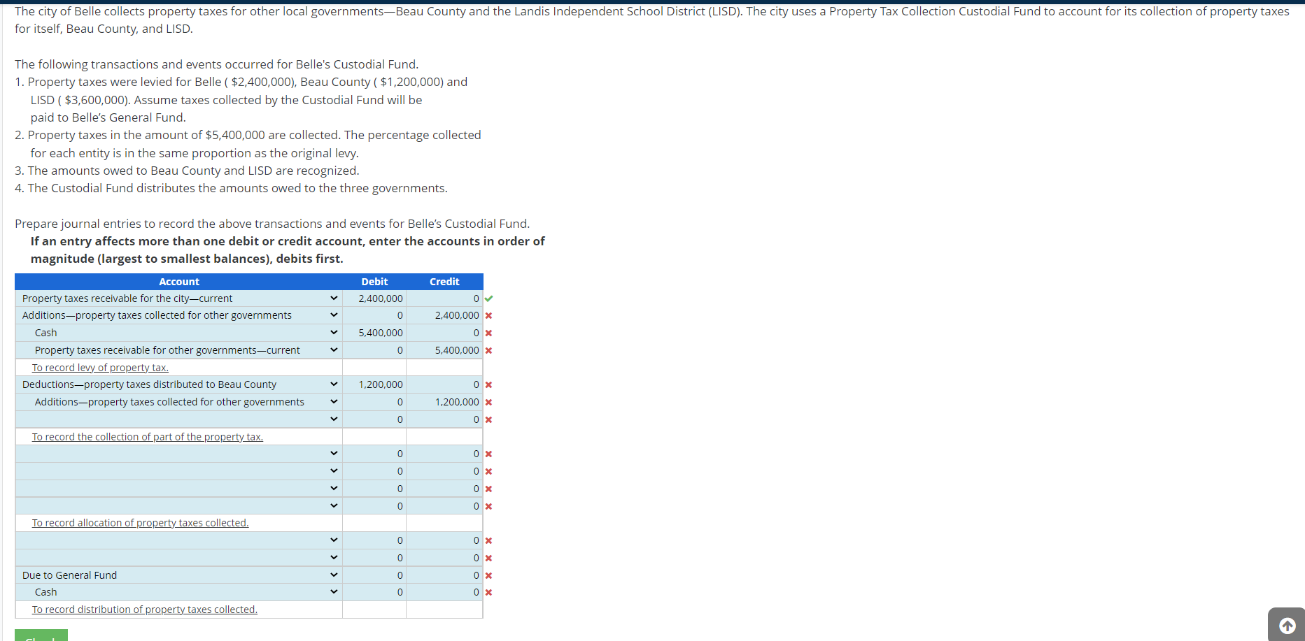This screenshot has width=1305, height=641.
Task: Click the scroll-to-top arrow at bottom right
Action: [x=1286, y=626]
